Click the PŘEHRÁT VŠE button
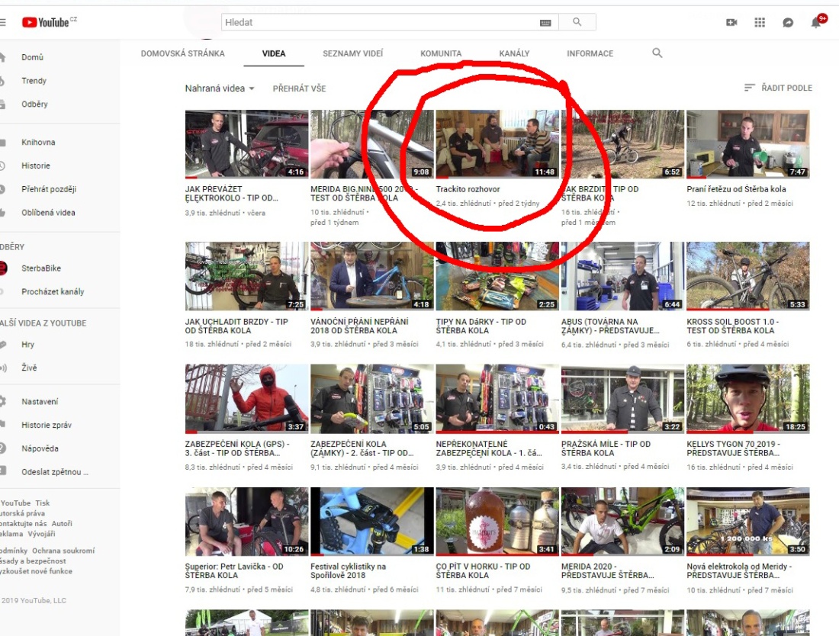Image resolution: width=839 pixels, height=636 pixels. pos(299,88)
